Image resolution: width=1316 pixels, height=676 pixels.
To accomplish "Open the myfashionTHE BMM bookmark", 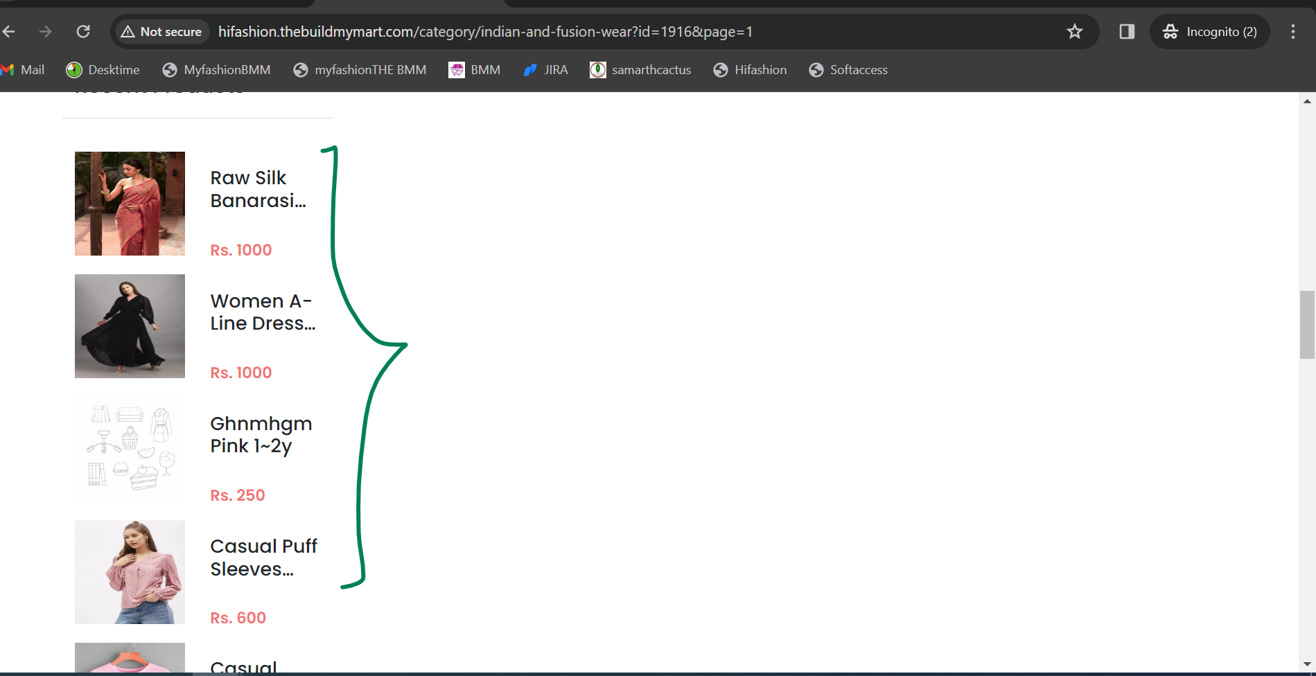I will [360, 70].
